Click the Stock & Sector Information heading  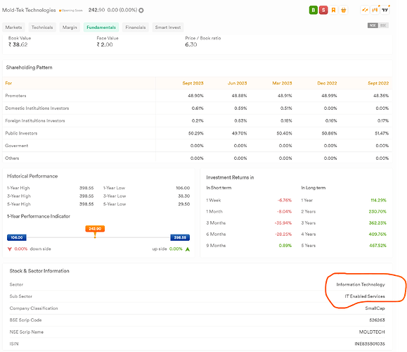[x=39, y=271]
